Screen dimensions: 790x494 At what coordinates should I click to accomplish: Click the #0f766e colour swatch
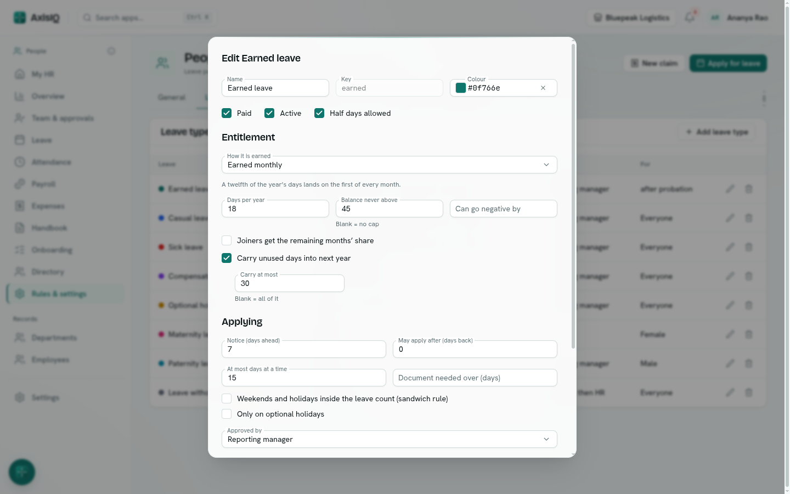[461, 88]
